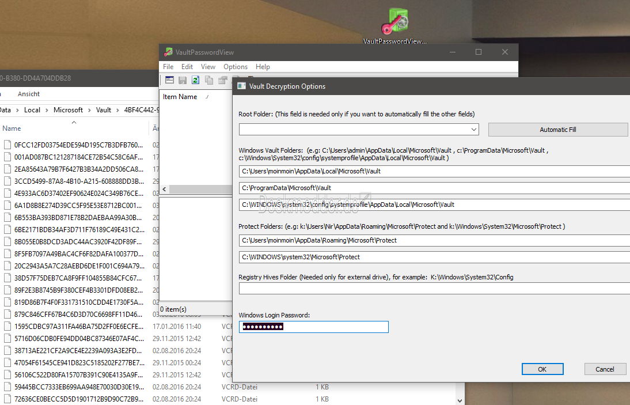Select file icon of 8F5FB7097A49BAC4CF6F82DAFA100377D

[7, 253]
